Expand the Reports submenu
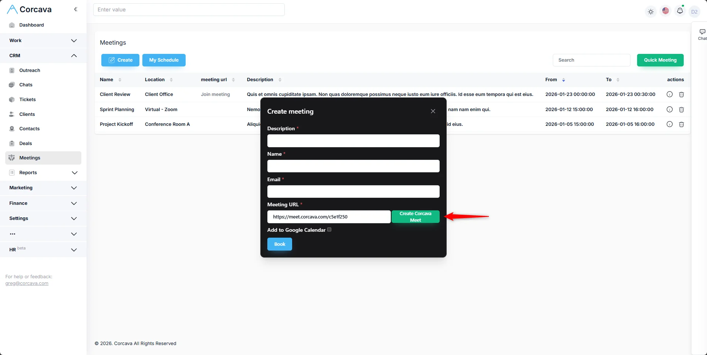 click(x=74, y=173)
